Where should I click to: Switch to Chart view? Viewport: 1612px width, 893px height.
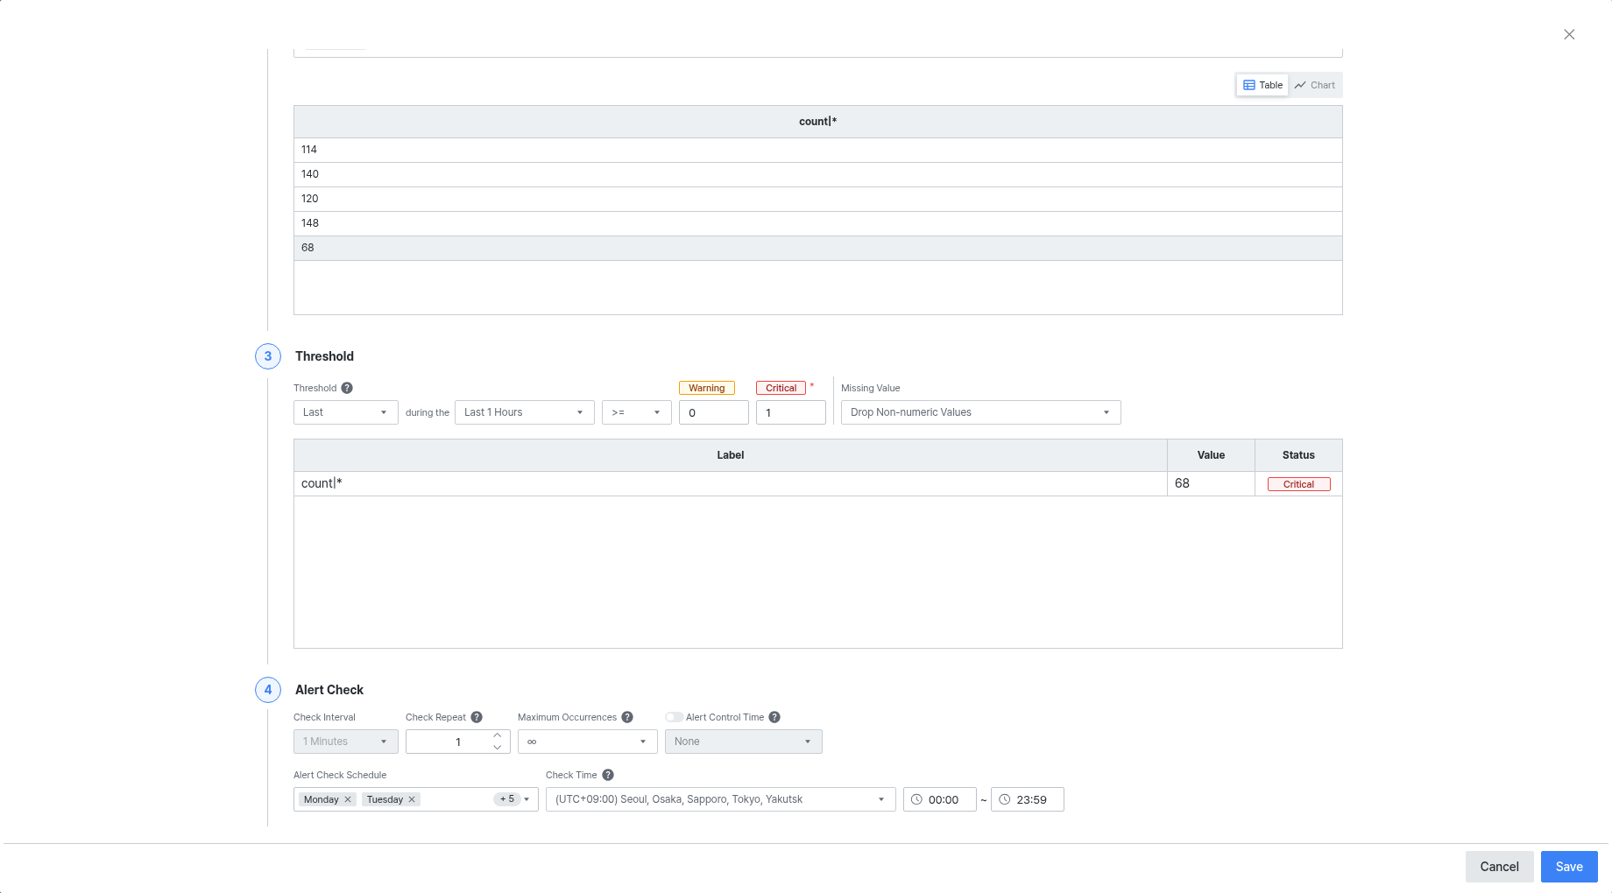click(x=1315, y=85)
